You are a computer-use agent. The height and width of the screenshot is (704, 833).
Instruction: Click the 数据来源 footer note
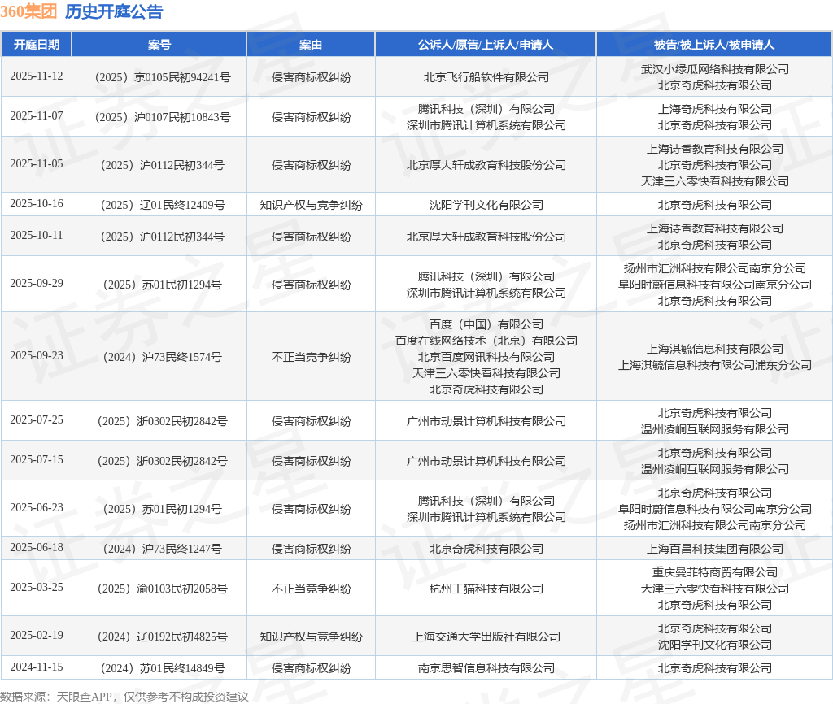[x=124, y=697]
